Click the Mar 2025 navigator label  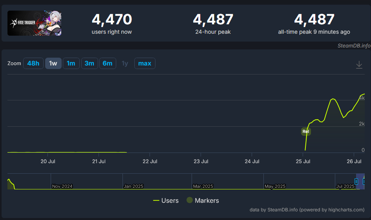click(x=203, y=186)
